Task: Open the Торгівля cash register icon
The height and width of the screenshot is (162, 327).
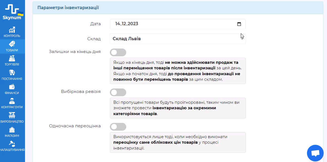Action: point(12,59)
